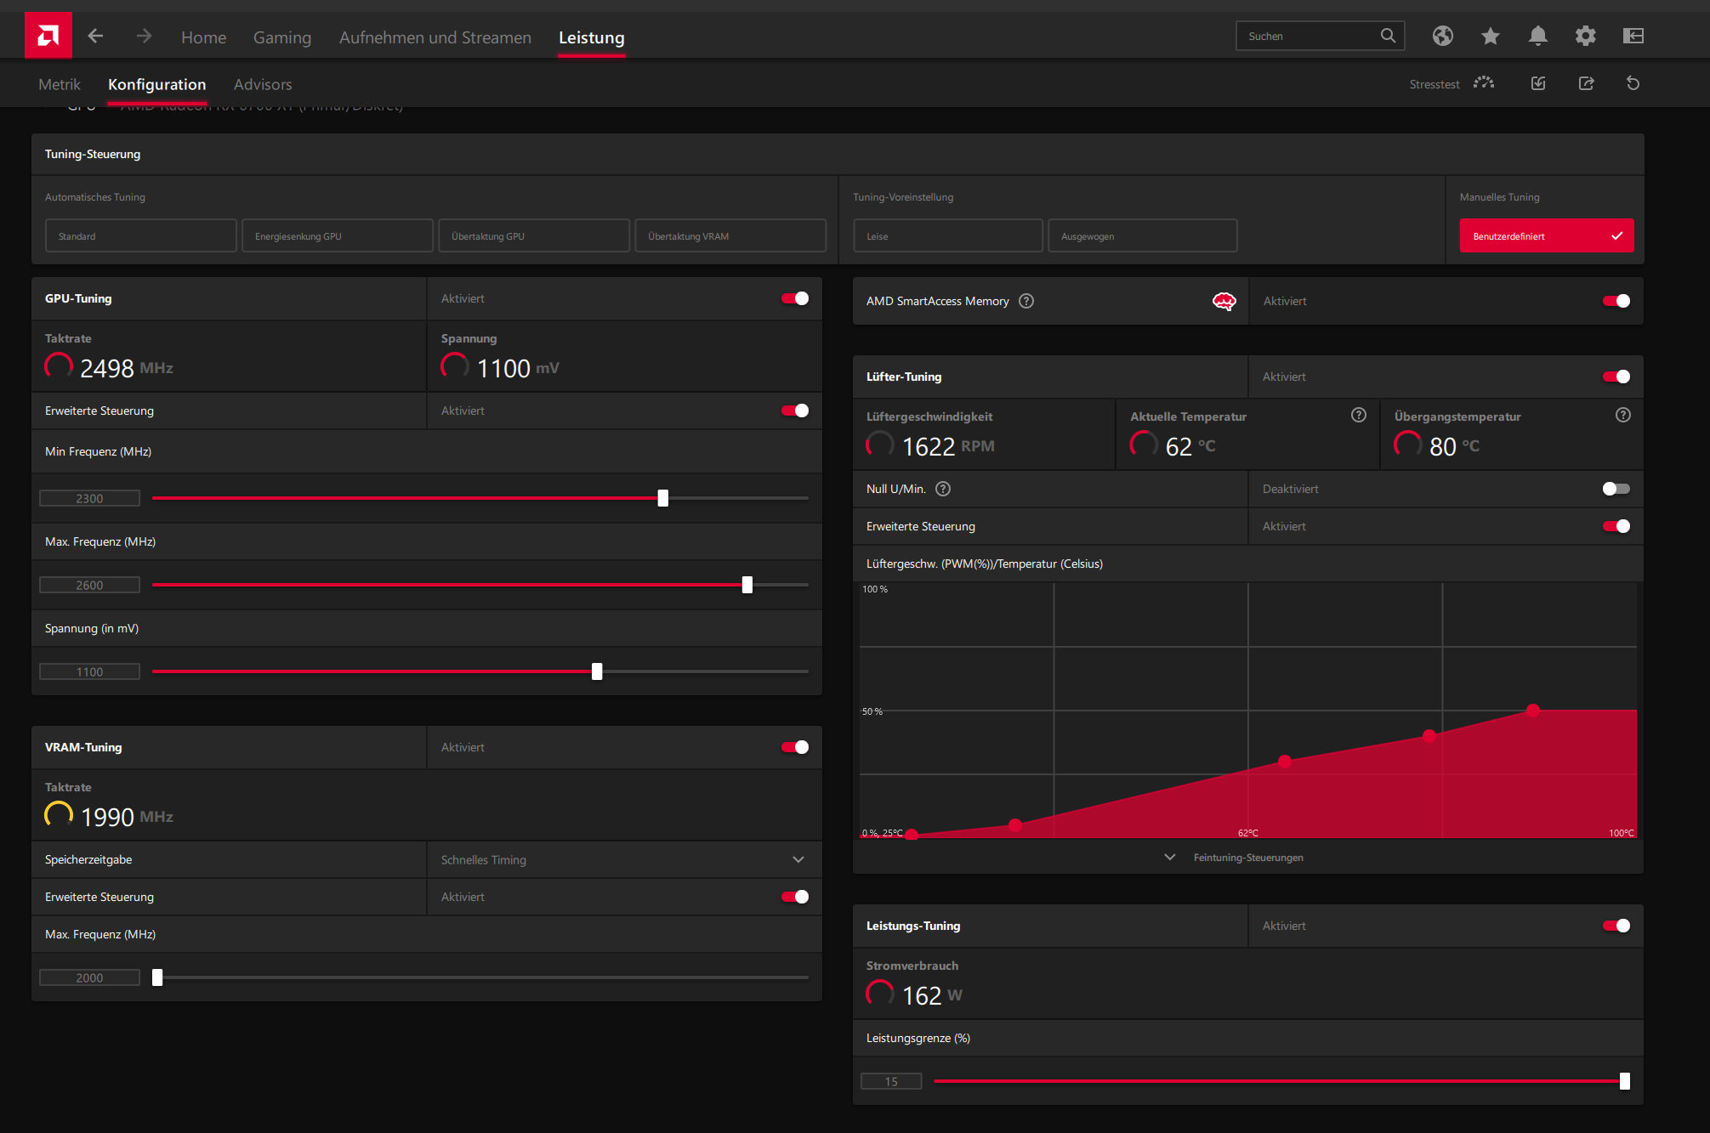Viewport: 1710px width, 1133px height.
Task: Click AMD SmartAccess Memory help icon
Action: tap(1026, 301)
